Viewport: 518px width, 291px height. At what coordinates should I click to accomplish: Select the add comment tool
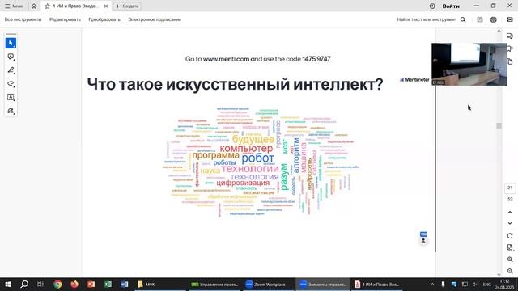(x=11, y=57)
